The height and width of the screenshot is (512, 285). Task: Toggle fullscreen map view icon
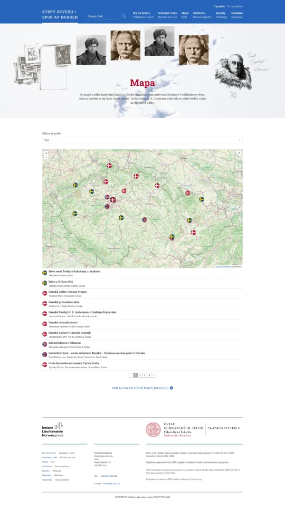tap(239, 153)
